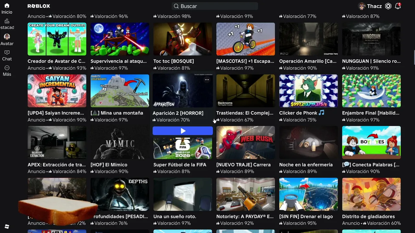Click the vertical scrollbar thumb of the page
This screenshot has height=233, width=415.
[414, 58]
